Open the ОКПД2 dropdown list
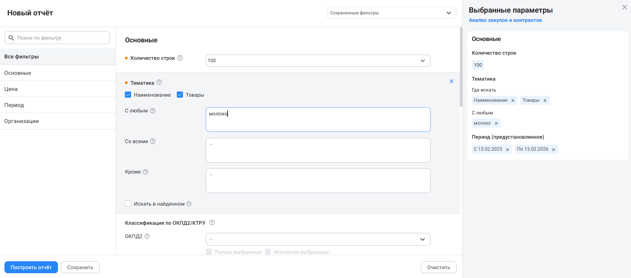 (x=318, y=239)
